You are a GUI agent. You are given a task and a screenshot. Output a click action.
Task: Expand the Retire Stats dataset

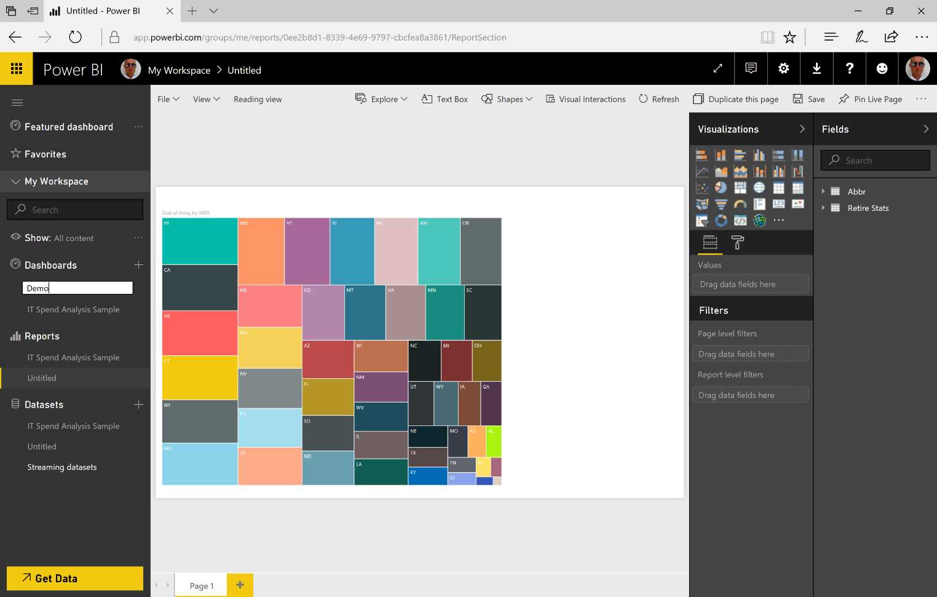pyautogui.click(x=824, y=208)
